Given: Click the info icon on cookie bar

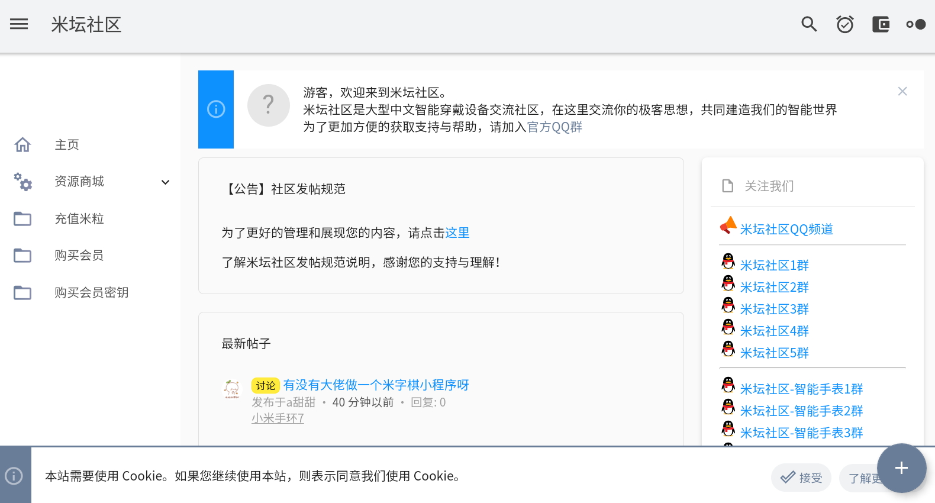Looking at the screenshot, I should [14, 476].
